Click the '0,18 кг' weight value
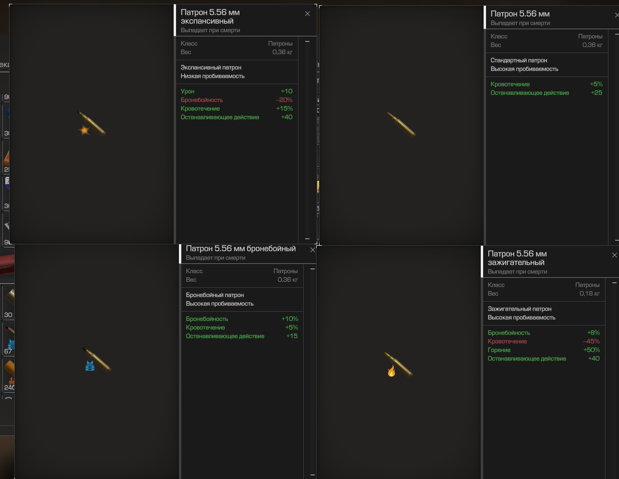619x479 pixels. (x=589, y=294)
